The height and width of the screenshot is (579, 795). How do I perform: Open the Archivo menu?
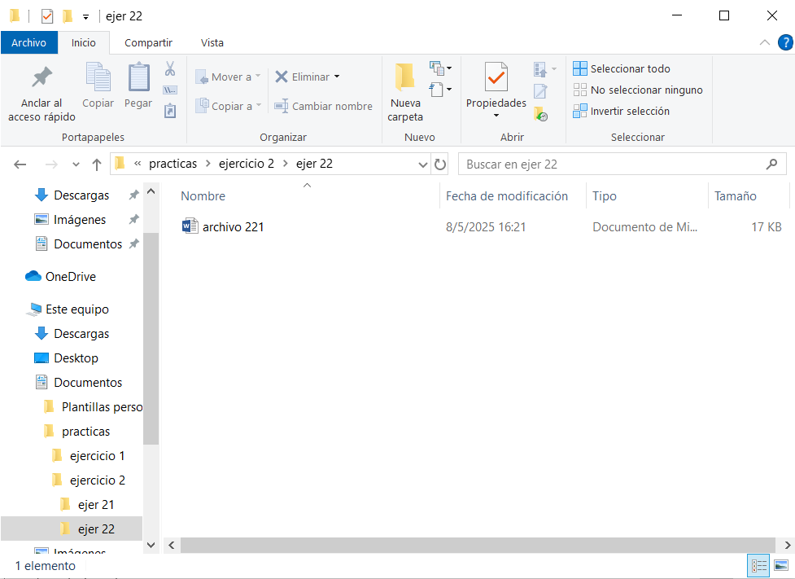tap(28, 42)
